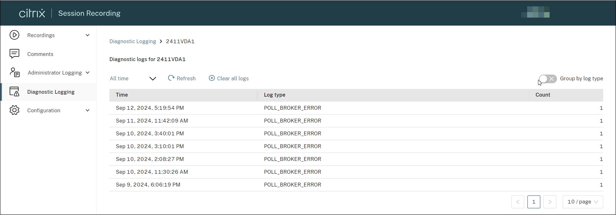Click the page 1 pagination button
The width and height of the screenshot is (616, 215).
pyautogui.click(x=534, y=202)
